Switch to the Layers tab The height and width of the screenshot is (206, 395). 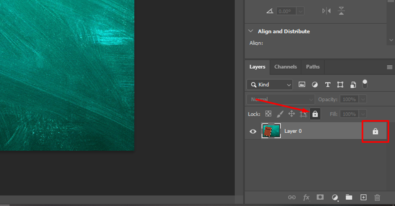coord(257,67)
